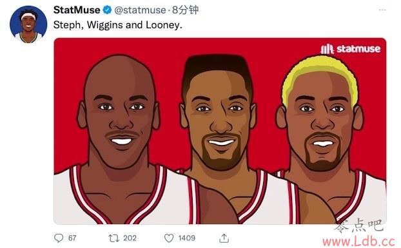Open the StatMuse display name
Image resolution: width=401 pixels, height=248 pixels.
pyautogui.click(x=77, y=10)
